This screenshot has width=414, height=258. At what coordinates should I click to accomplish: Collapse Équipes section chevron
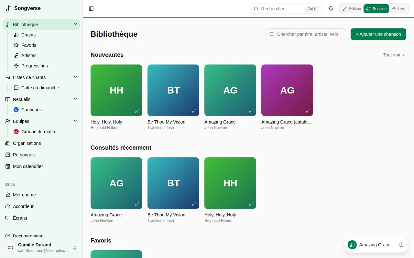tap(75, 121)
